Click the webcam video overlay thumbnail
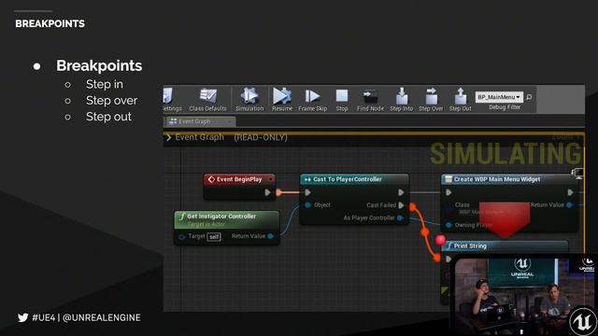Viewport: 598px width, 336px height. (x=524, y=295)
